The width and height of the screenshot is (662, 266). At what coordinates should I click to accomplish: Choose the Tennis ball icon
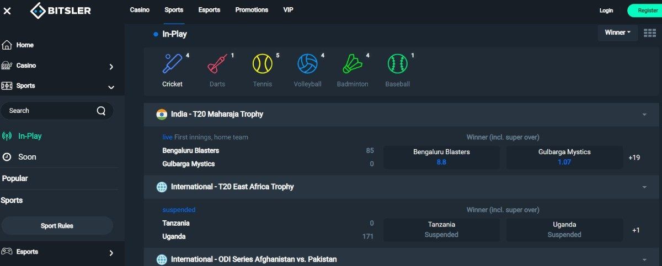point(263,64)
